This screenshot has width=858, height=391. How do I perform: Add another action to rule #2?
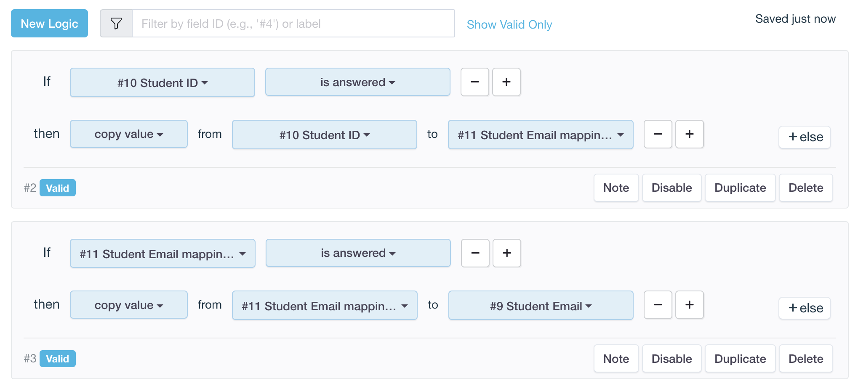point(689,134)
